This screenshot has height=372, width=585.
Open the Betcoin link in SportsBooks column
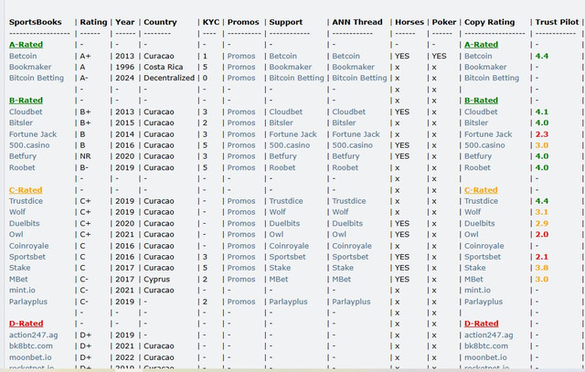coord(23,56)
